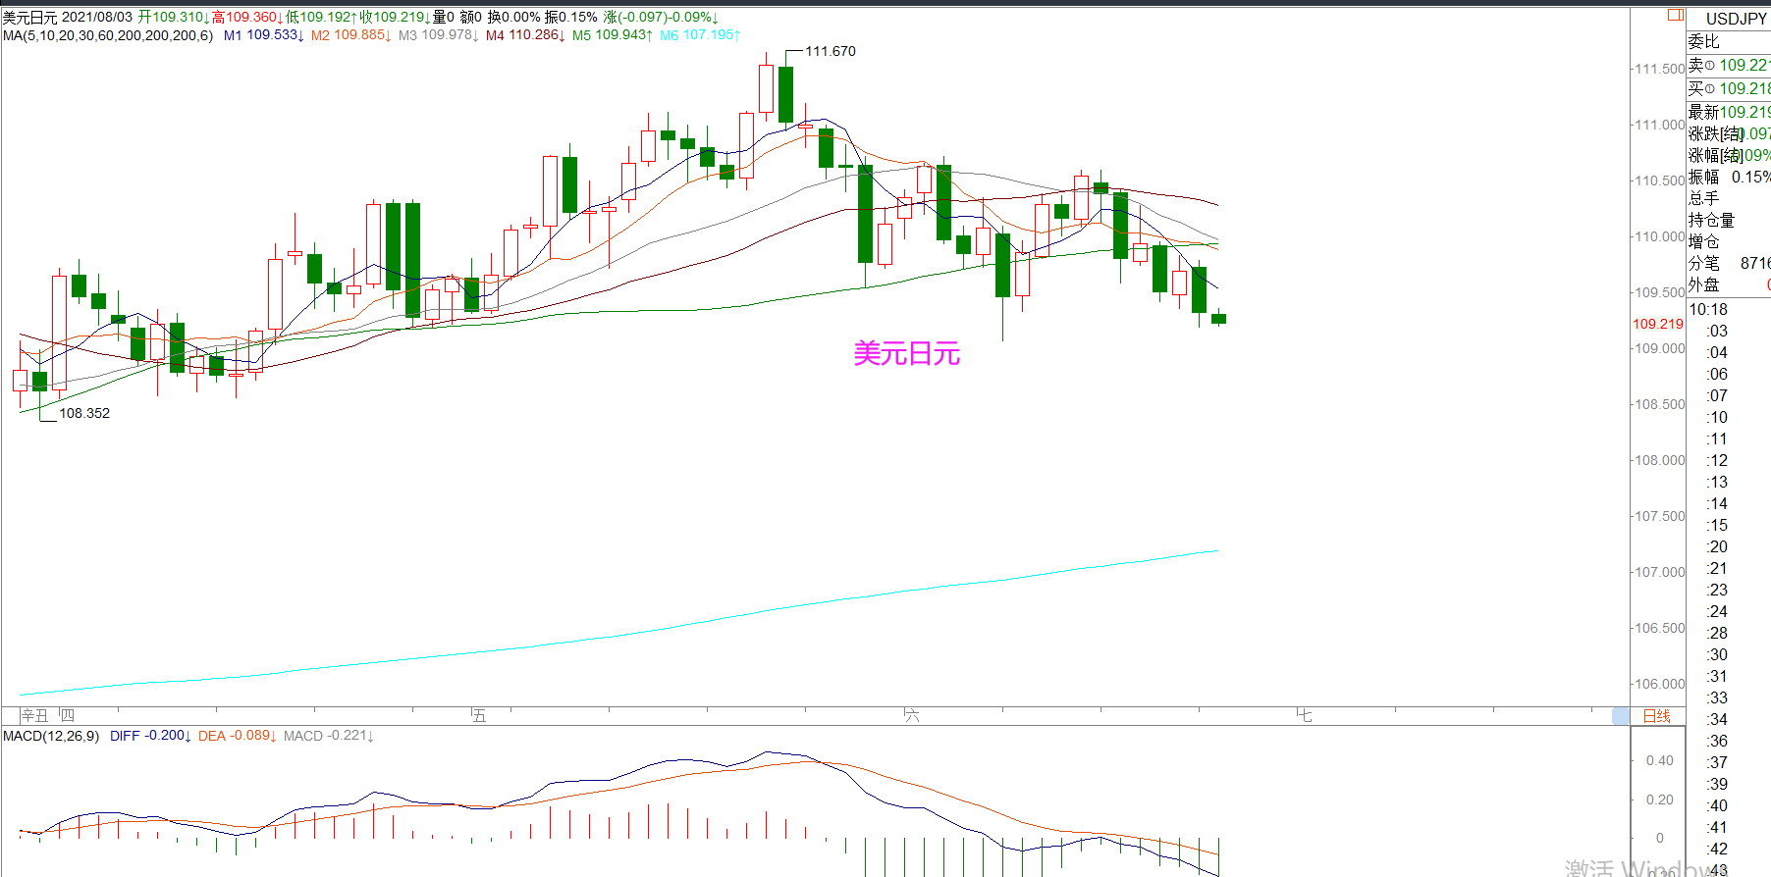Click the orange panel layout icon
The height and width of the screenshot is (877, 1771).
click(x=1676, y=15)
